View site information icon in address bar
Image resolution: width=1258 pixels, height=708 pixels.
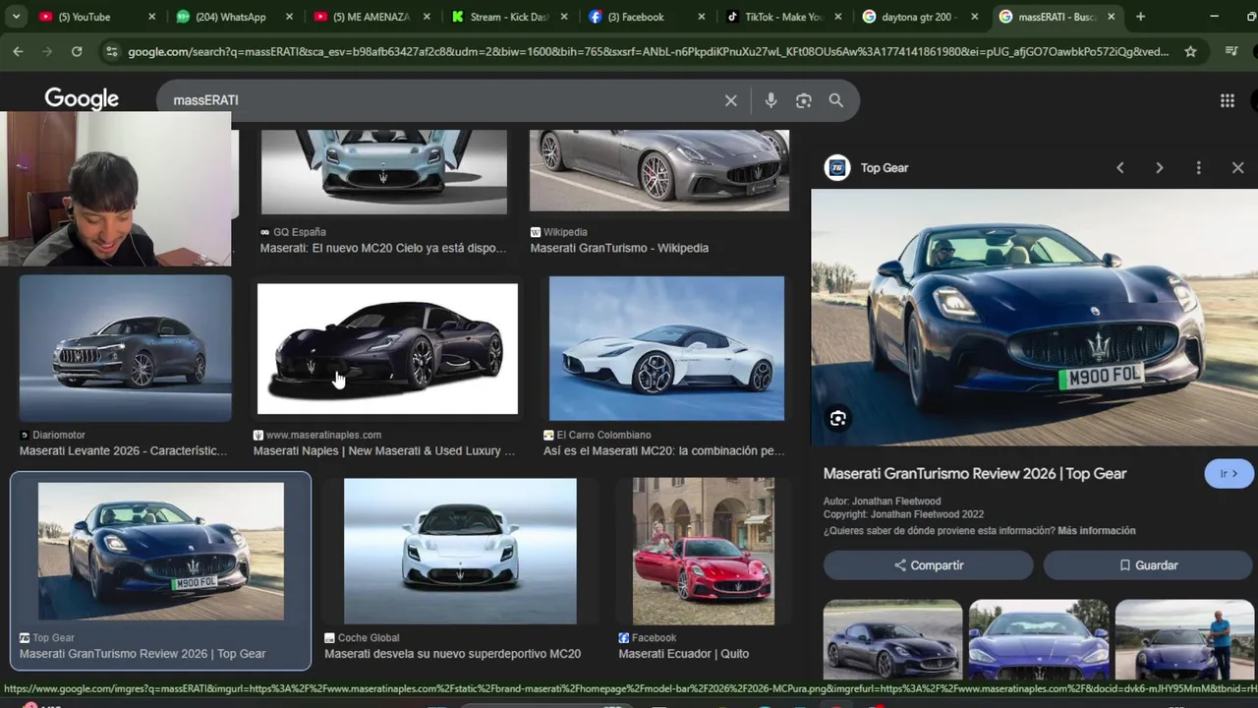pyautogui.click(x=111, y=51)
